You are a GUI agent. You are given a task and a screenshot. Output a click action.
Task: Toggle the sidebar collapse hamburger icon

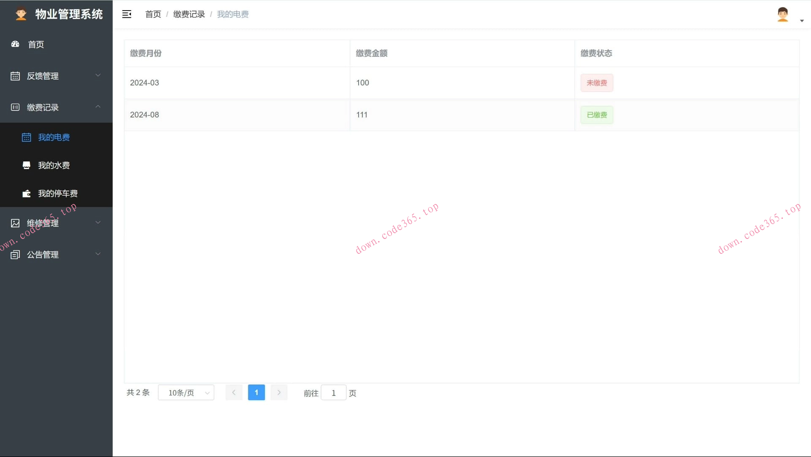point(126,14)
